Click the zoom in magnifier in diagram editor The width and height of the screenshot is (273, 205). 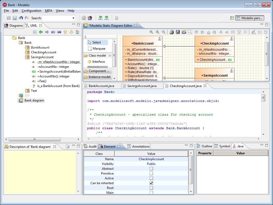tap(151, 32)
